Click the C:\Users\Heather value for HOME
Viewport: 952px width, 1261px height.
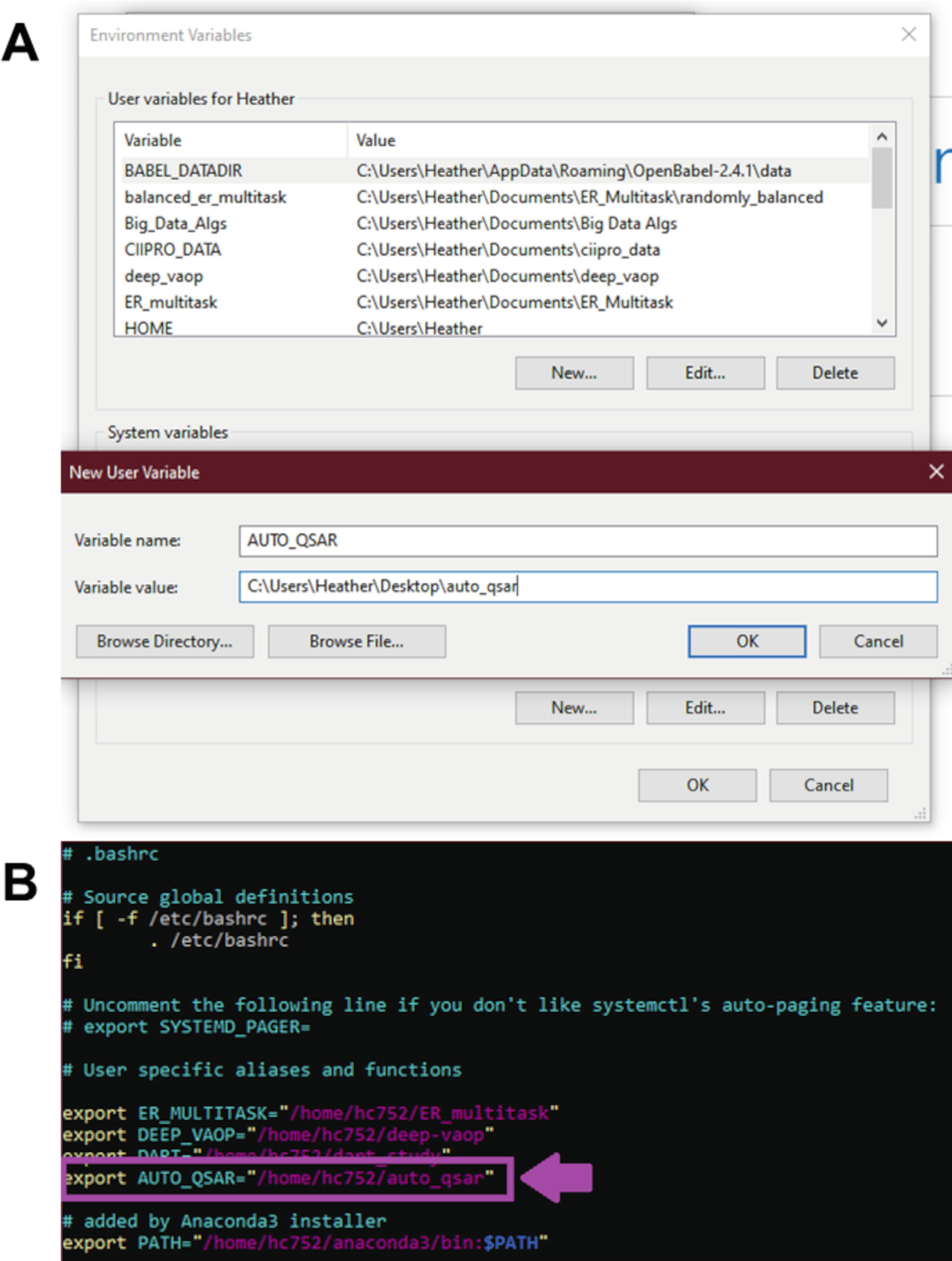pyautogui.click(x=419, y=328)
